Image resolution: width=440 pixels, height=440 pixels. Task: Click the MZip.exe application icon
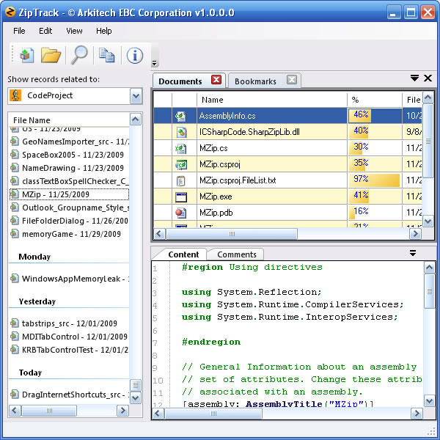[181, 197]
